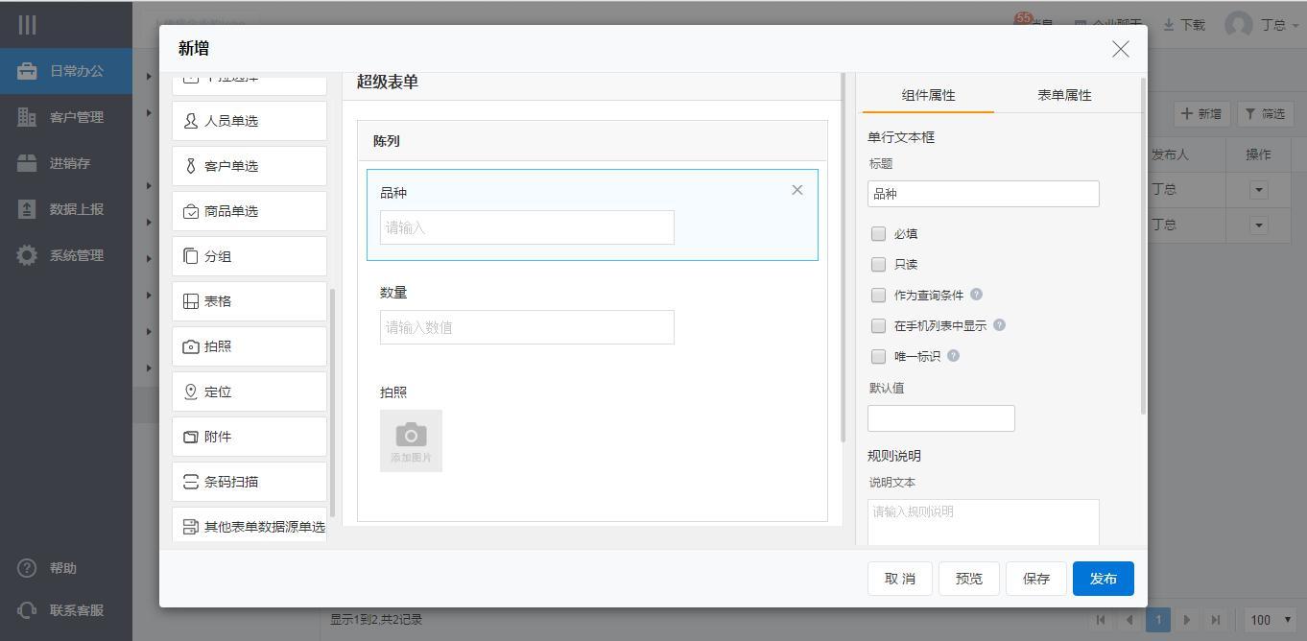Viewport: 1307px width, 641px height.
Task: Open 客户管理 in the sidebar
Action: [76, 117]
